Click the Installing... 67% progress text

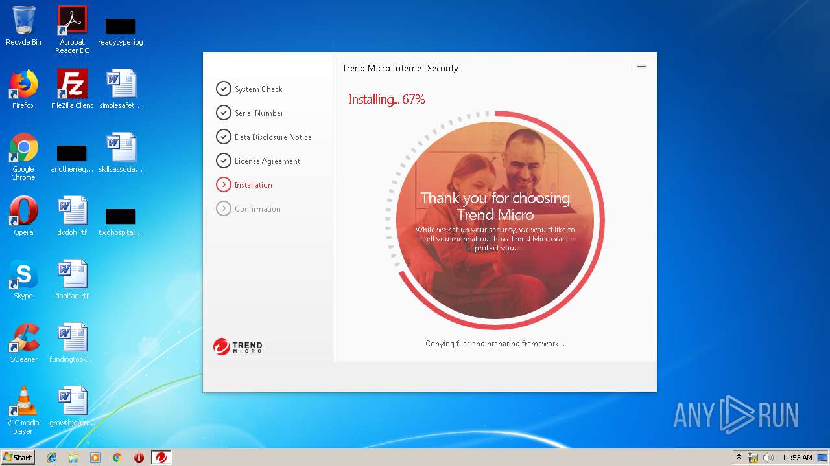click(x=386, y=99)
